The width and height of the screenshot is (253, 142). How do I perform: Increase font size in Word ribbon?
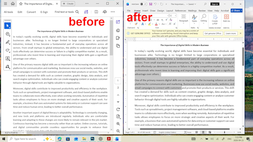tap(170, 24)
